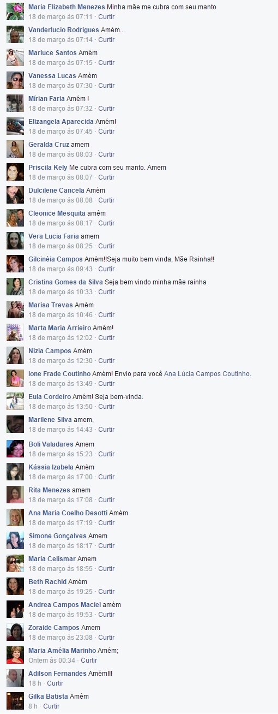278x714 pixels.
Task: Like Eula Cordeiro's comment with Curtir
Action: click(x=106, y=407)
